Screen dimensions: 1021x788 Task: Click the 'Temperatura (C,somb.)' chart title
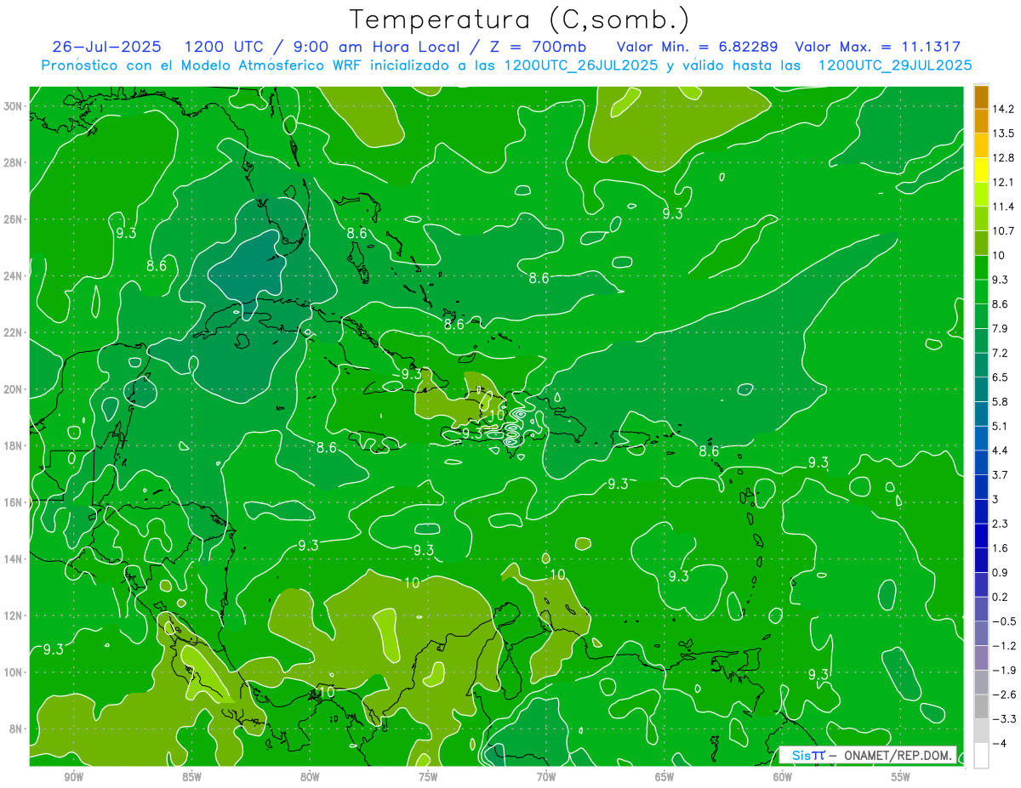pos(519,19)
